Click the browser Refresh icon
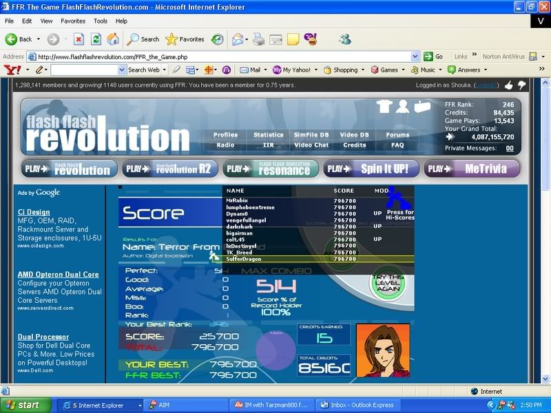 pyautogui.click(x=96, y=39)
